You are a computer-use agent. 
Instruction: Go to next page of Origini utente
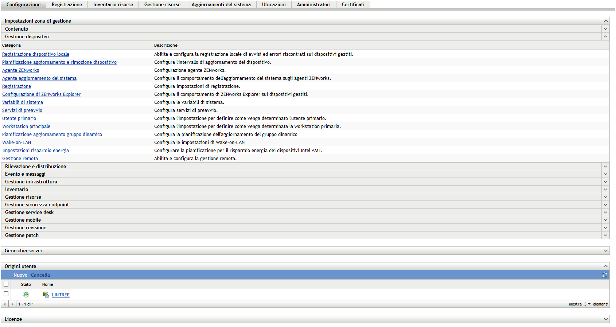tap(12, 304)
